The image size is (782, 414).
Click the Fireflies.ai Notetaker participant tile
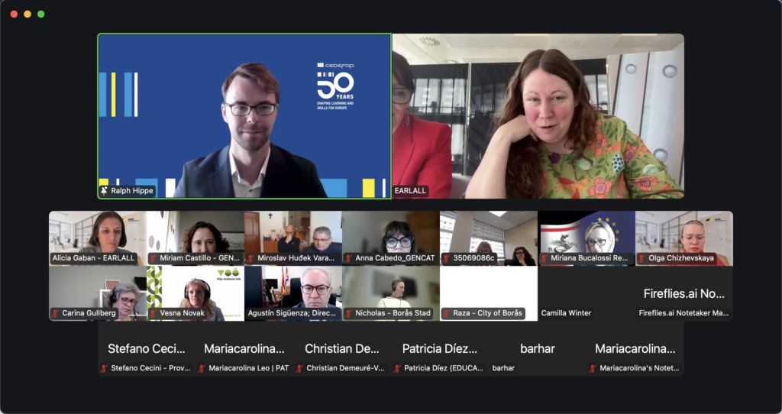[x=684, y=293]
